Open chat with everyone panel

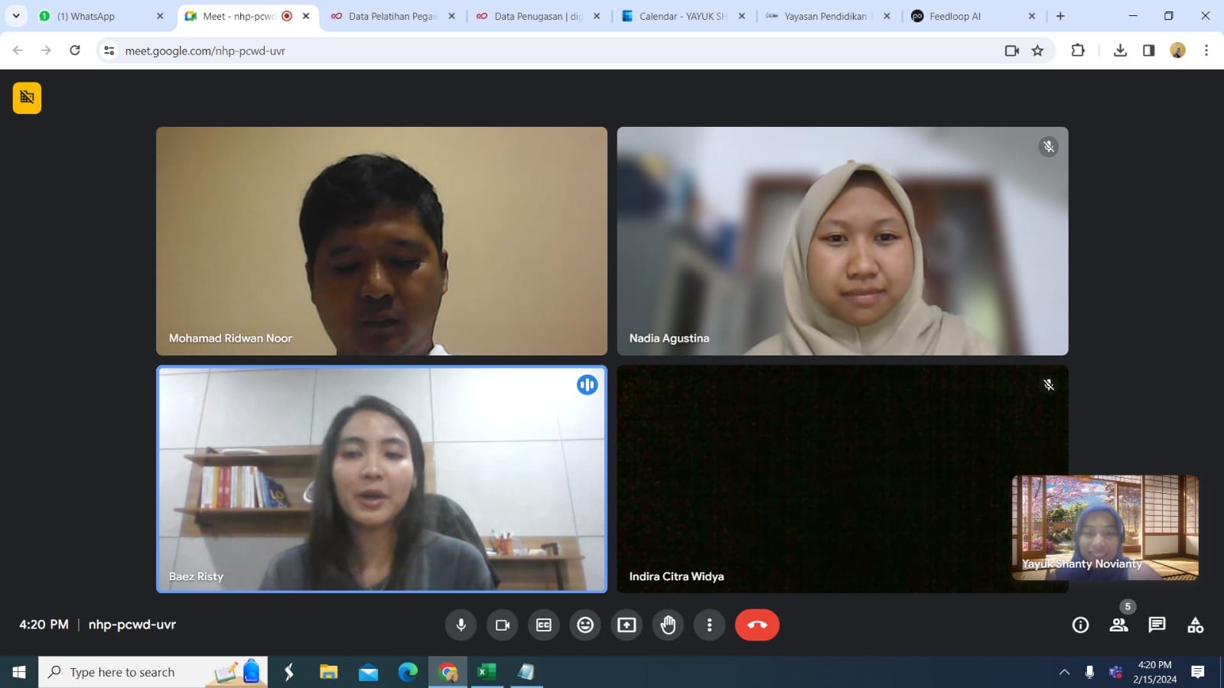point(1157,625)
